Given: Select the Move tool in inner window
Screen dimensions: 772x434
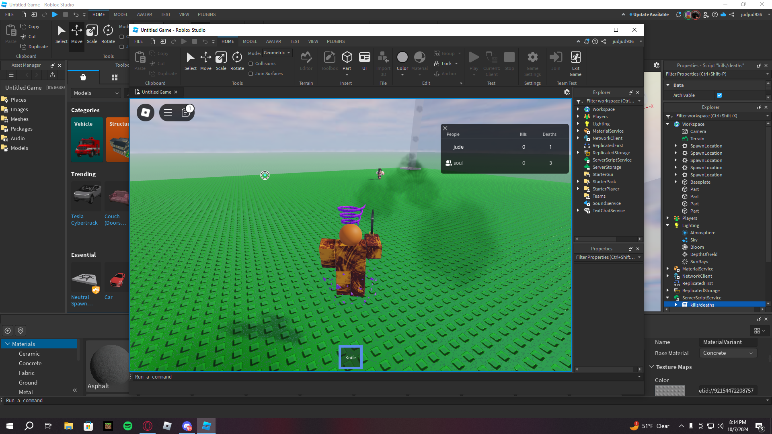Looking at the screenshot, I should (x=205, y=58).
